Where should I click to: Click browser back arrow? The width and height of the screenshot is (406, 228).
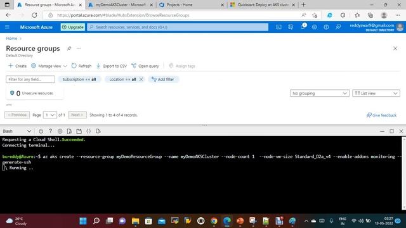[x=8, y=15]
